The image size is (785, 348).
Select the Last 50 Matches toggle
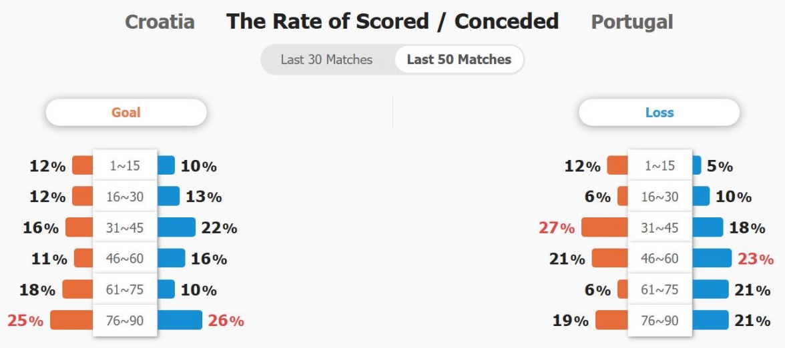pos(459,59)
